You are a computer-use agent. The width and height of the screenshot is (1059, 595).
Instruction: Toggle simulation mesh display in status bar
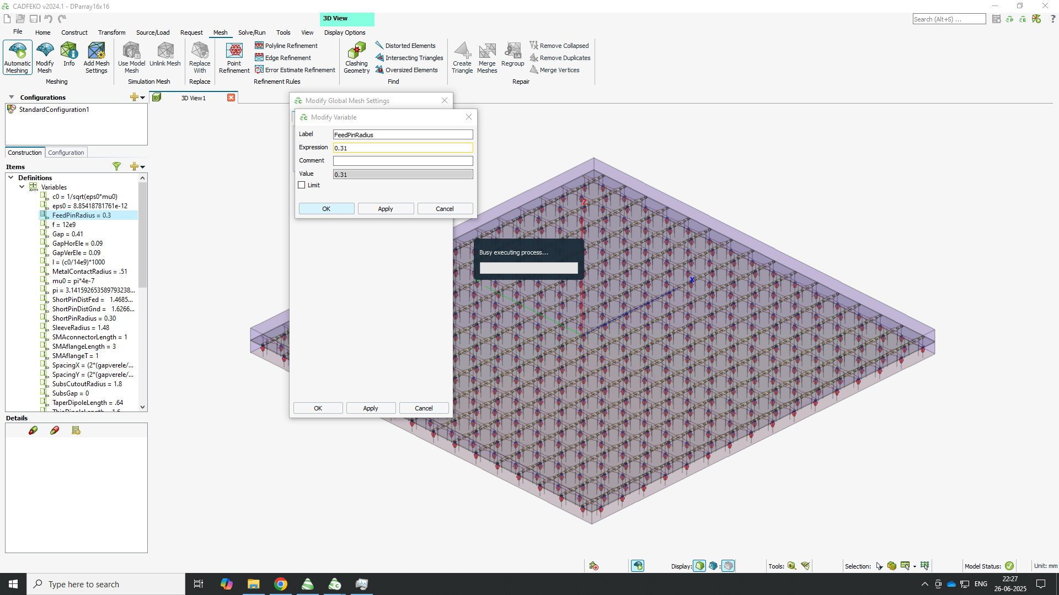pyautogui.click(x=713, y=566)
